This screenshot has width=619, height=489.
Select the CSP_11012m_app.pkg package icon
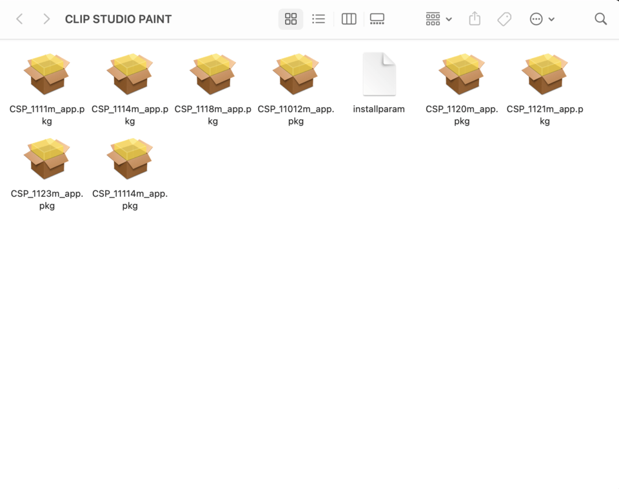pyautogui.click(x=296, y=74)
